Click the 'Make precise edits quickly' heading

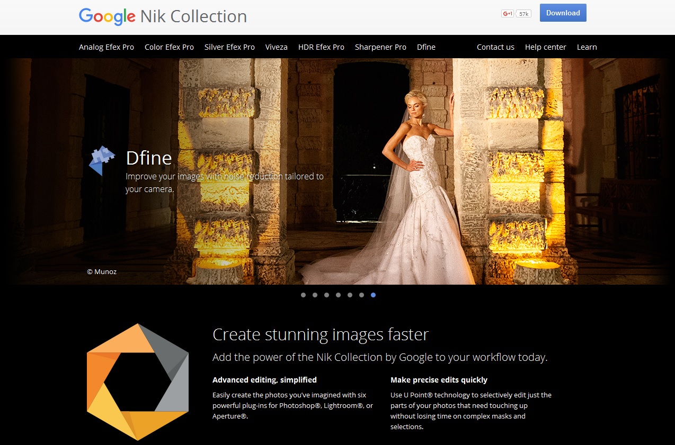(x=439, y=380)
